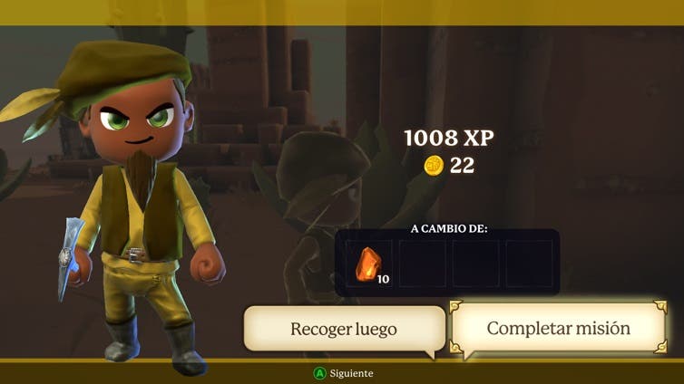The width and height of the screenshot is (684, 384).
Task: Click the crystal quantity number 10
Action: pos(383,279)
